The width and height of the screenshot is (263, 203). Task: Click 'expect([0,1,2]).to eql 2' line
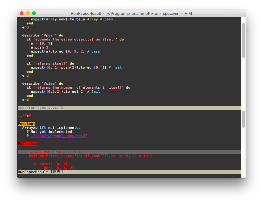pyautogui.click(x=66, y=91)
